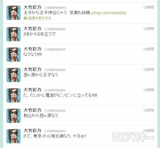Click avatar beside 電波がビンビン tweet
Viewport: 160px width, 148px height.
click(x=13, y=95)
